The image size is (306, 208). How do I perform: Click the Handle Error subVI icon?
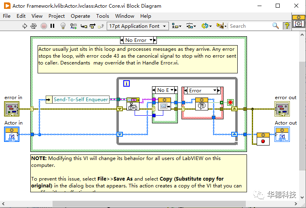coord(202,104)
